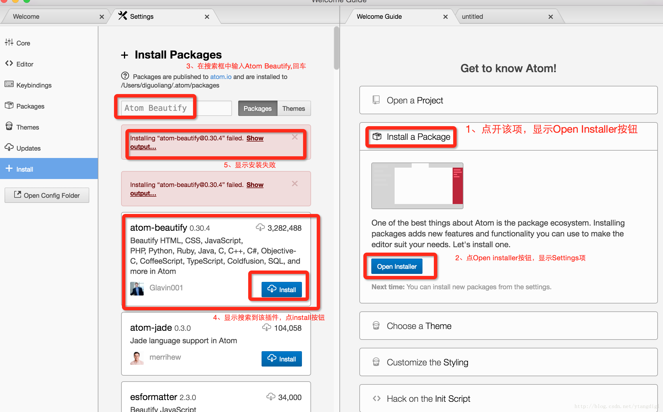The height and width of the screenshot is (412, 663).
Task: Go to Keybindings section
Action: pos(49,85)
